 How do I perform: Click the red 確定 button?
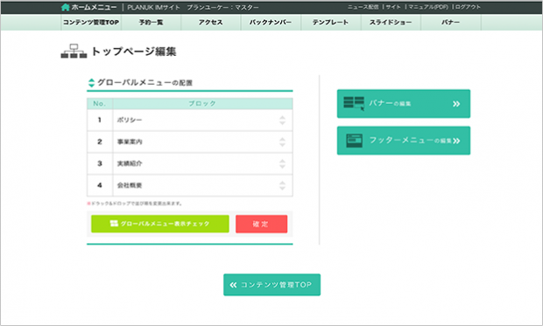pyautogui.click(x=262, y=224)
